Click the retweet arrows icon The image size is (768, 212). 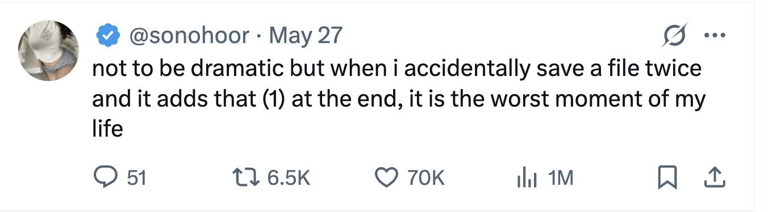point(247,179)
